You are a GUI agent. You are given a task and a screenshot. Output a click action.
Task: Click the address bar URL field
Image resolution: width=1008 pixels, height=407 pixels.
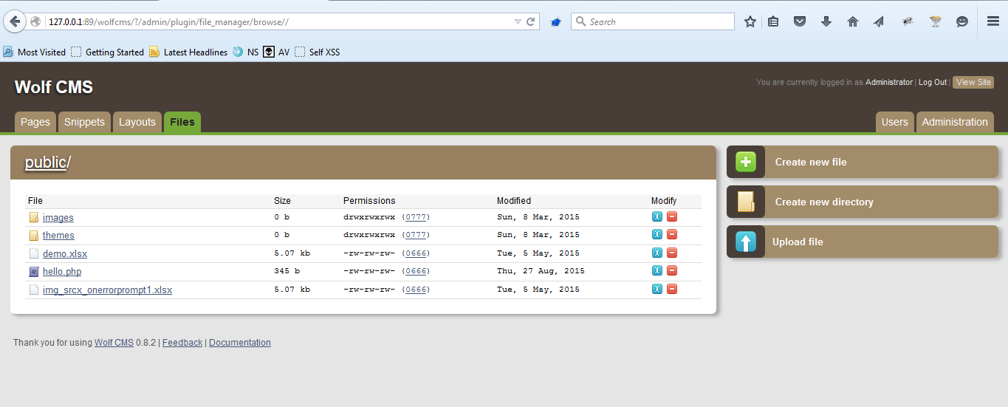tap(279, 21)
